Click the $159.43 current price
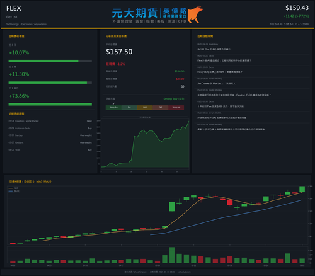The height and width of the screenshot is (276, 315). tap(297, 8)
